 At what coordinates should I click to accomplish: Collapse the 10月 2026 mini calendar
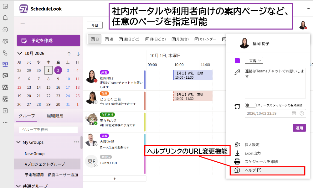pyautogui.click(x=19, y=53)
